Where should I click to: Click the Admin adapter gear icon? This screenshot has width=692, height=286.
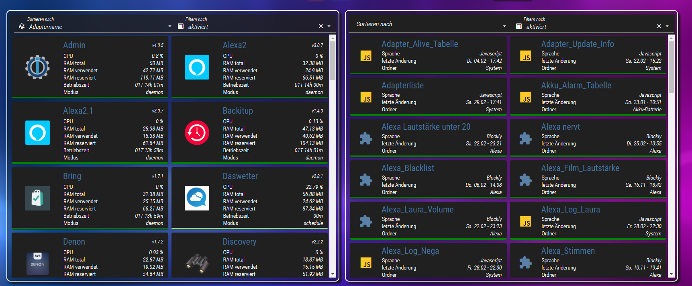37,67
